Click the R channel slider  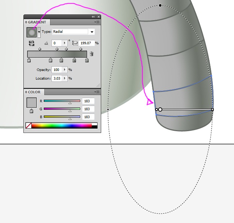[x=62, y=101]
